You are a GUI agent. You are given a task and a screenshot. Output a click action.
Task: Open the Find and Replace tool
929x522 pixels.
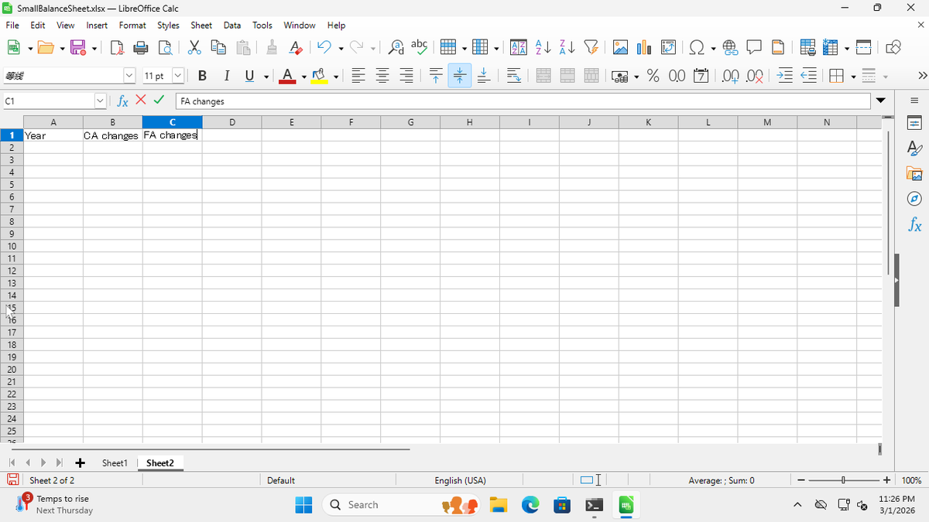tap(395, 47)
